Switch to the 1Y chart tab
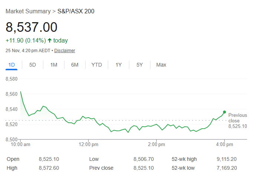The height and width of the screenshot is (176, 256). click(x=119, y=65)
